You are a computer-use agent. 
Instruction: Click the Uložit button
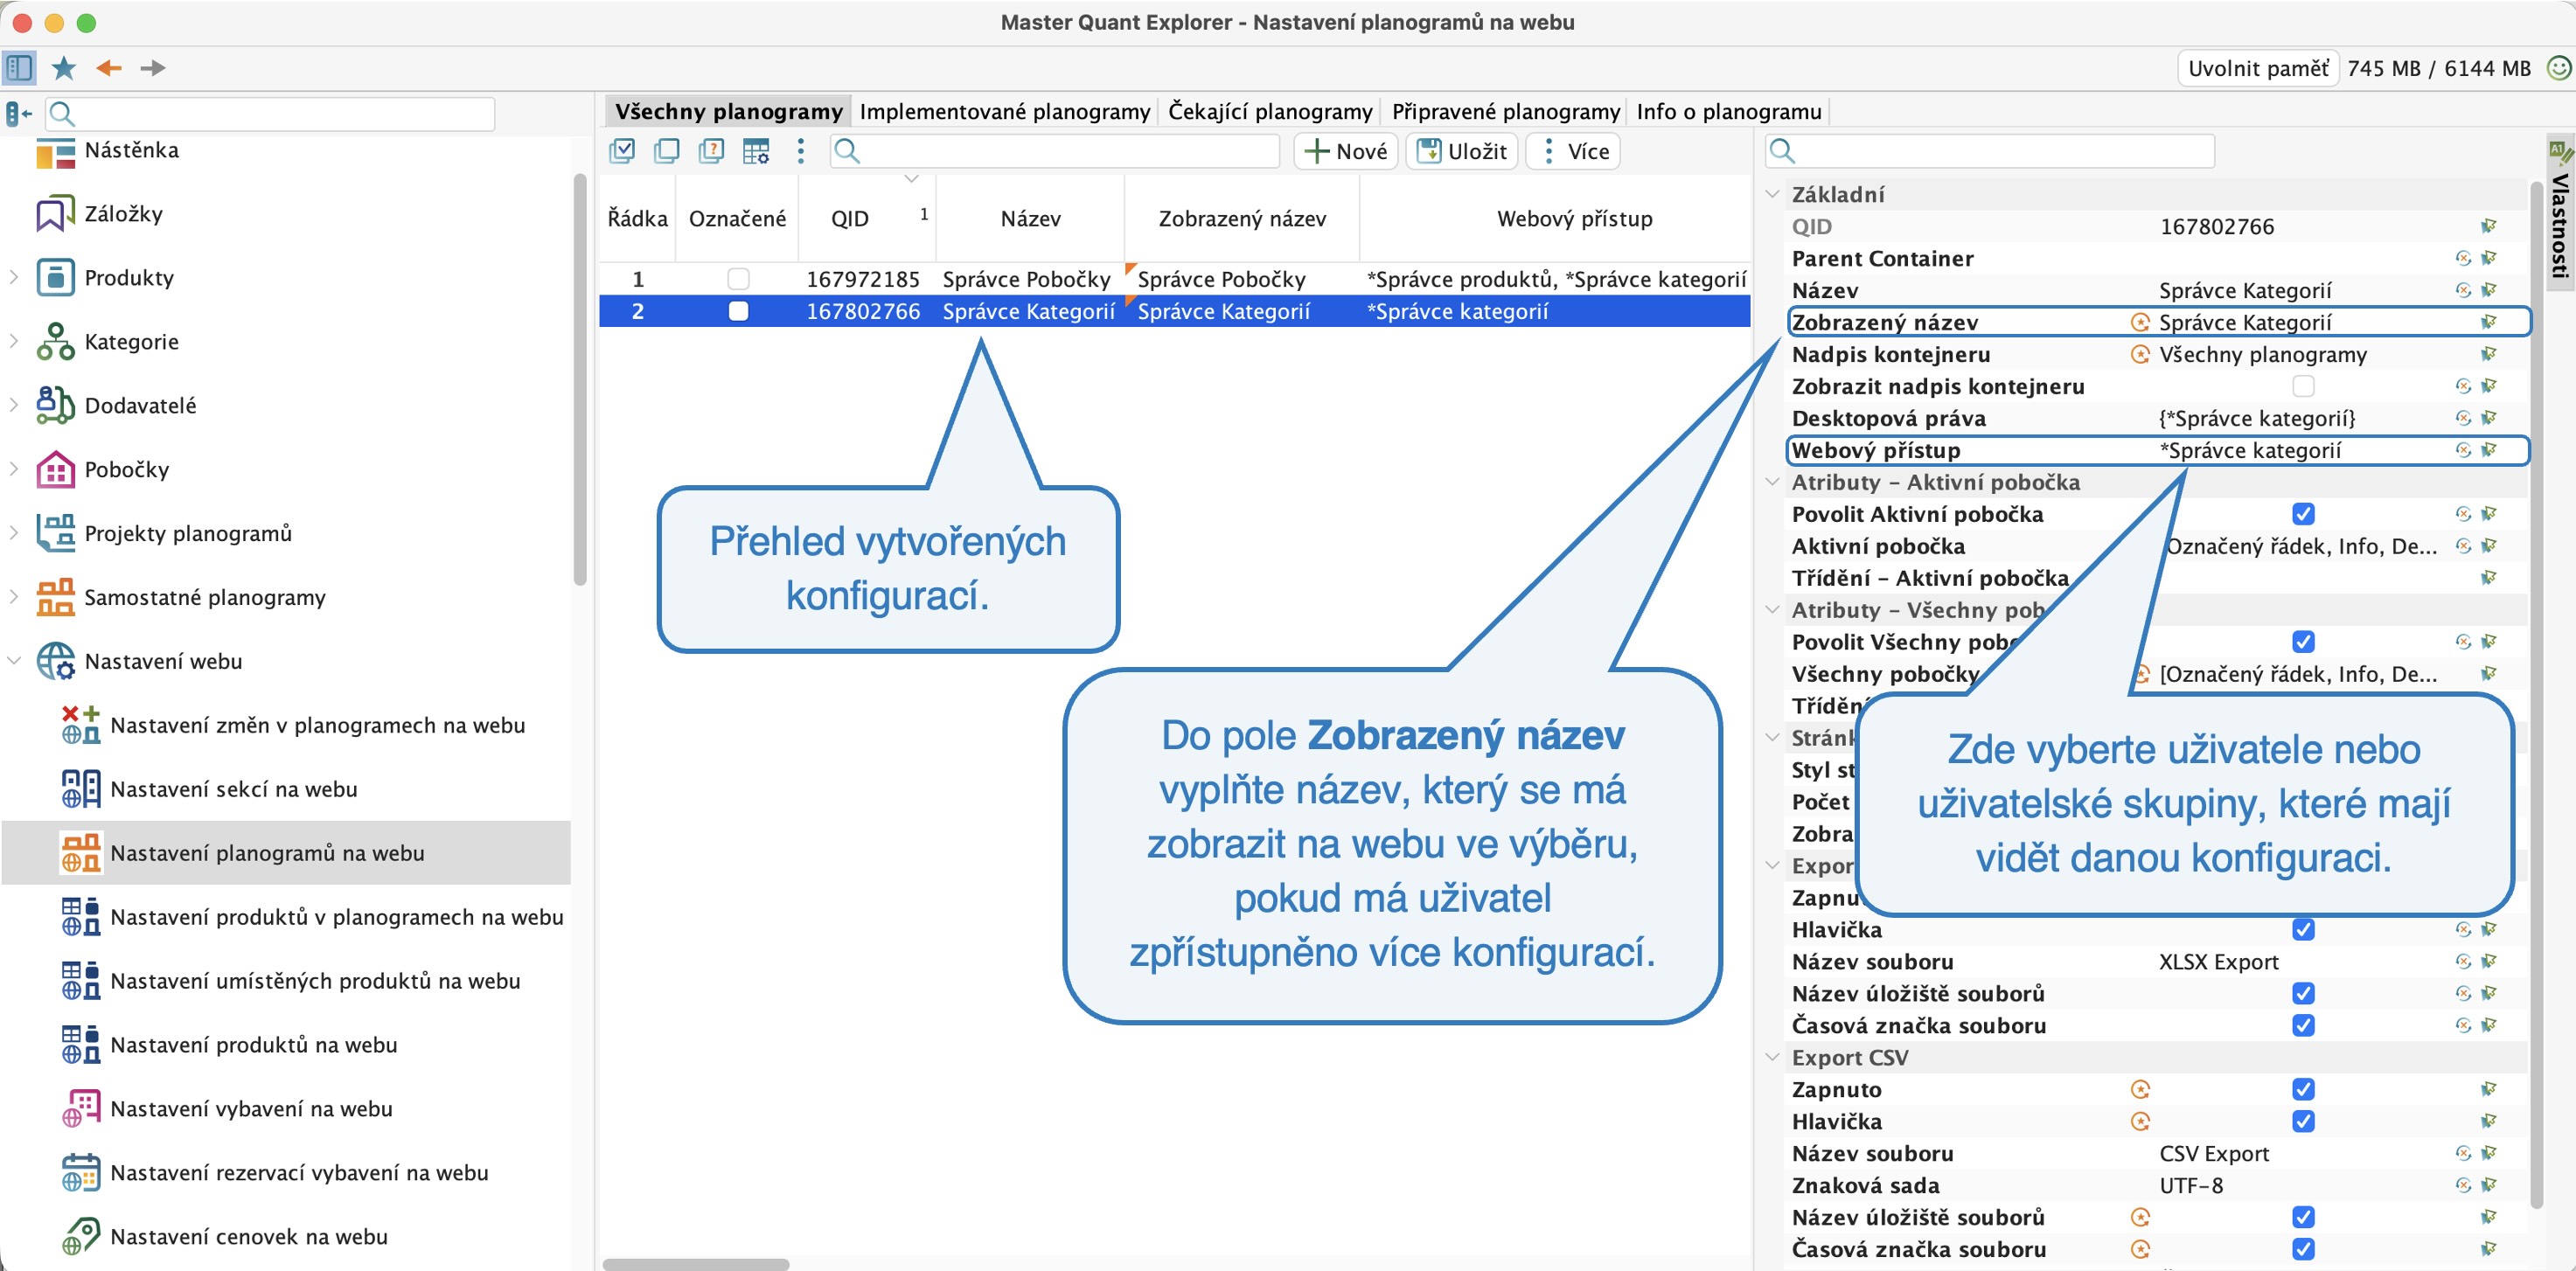click(1462, 151)
